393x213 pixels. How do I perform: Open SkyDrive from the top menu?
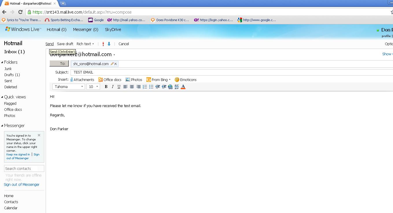click(113, 30)
